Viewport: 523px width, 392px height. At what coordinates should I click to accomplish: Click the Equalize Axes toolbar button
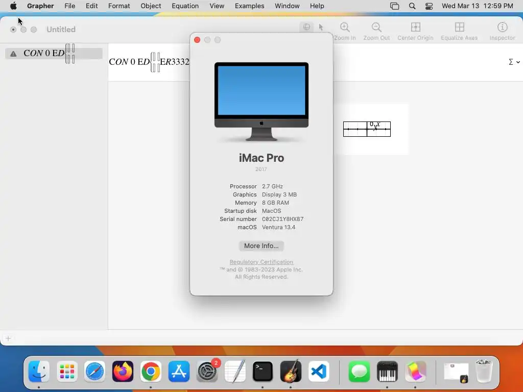(x=459, y=31)
